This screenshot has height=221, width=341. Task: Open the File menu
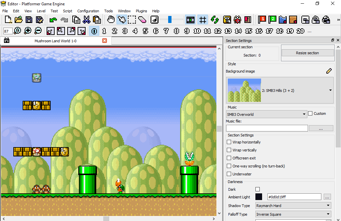tap(5, 11)
